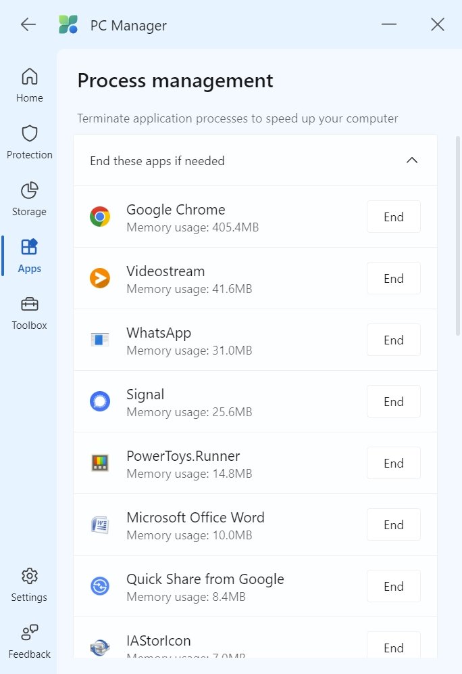Go to the Storage section
The image size is (462, 674).
pos(30,199)
